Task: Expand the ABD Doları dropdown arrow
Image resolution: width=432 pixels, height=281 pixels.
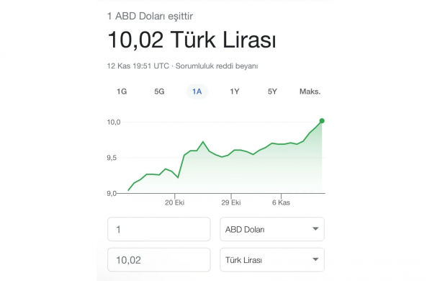Action: tap(315, 229)
